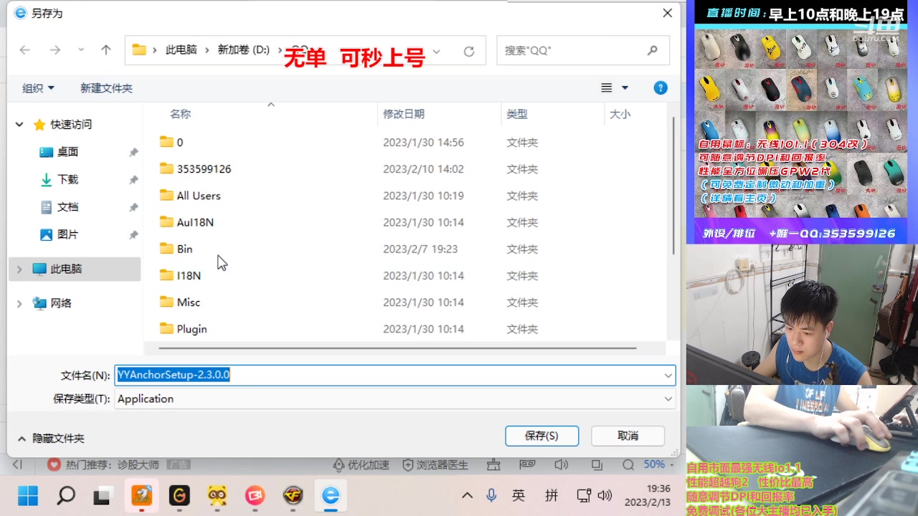Open taskbar Search
The width and height of the screenshot is (918, 516).
pos(66,495)
